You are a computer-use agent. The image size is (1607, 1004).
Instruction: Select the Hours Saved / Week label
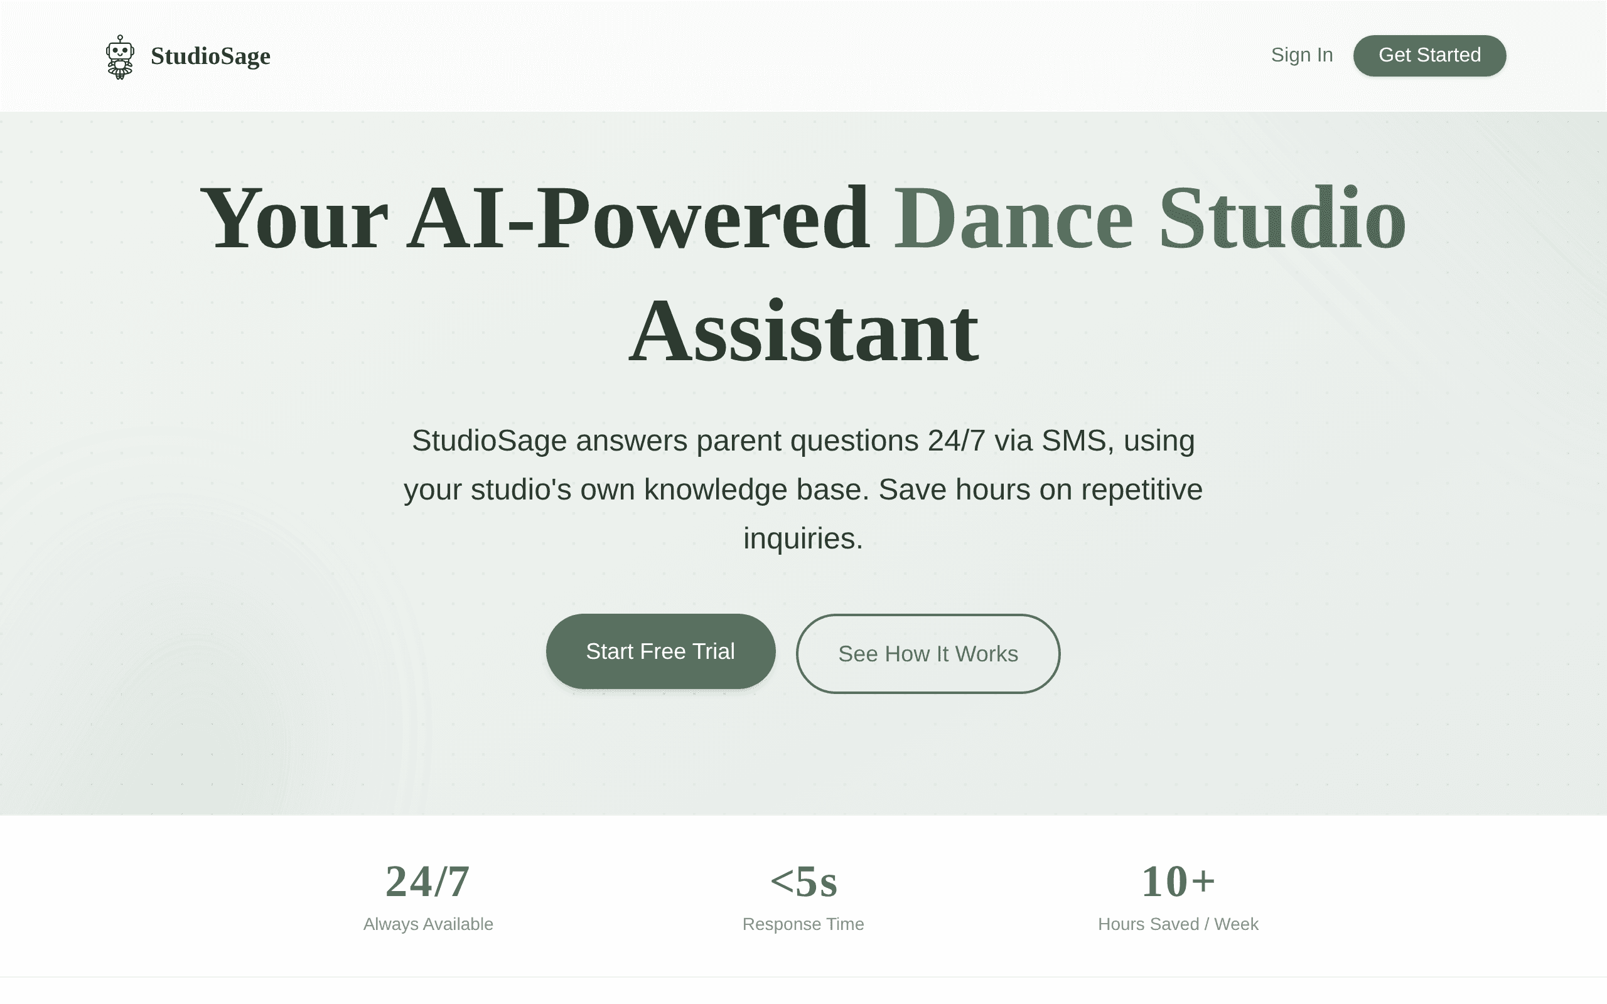1178,924
